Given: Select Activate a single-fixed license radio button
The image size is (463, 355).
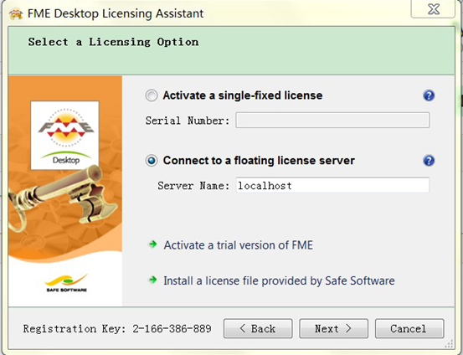Looking at the screenshot, I should 152,95.
